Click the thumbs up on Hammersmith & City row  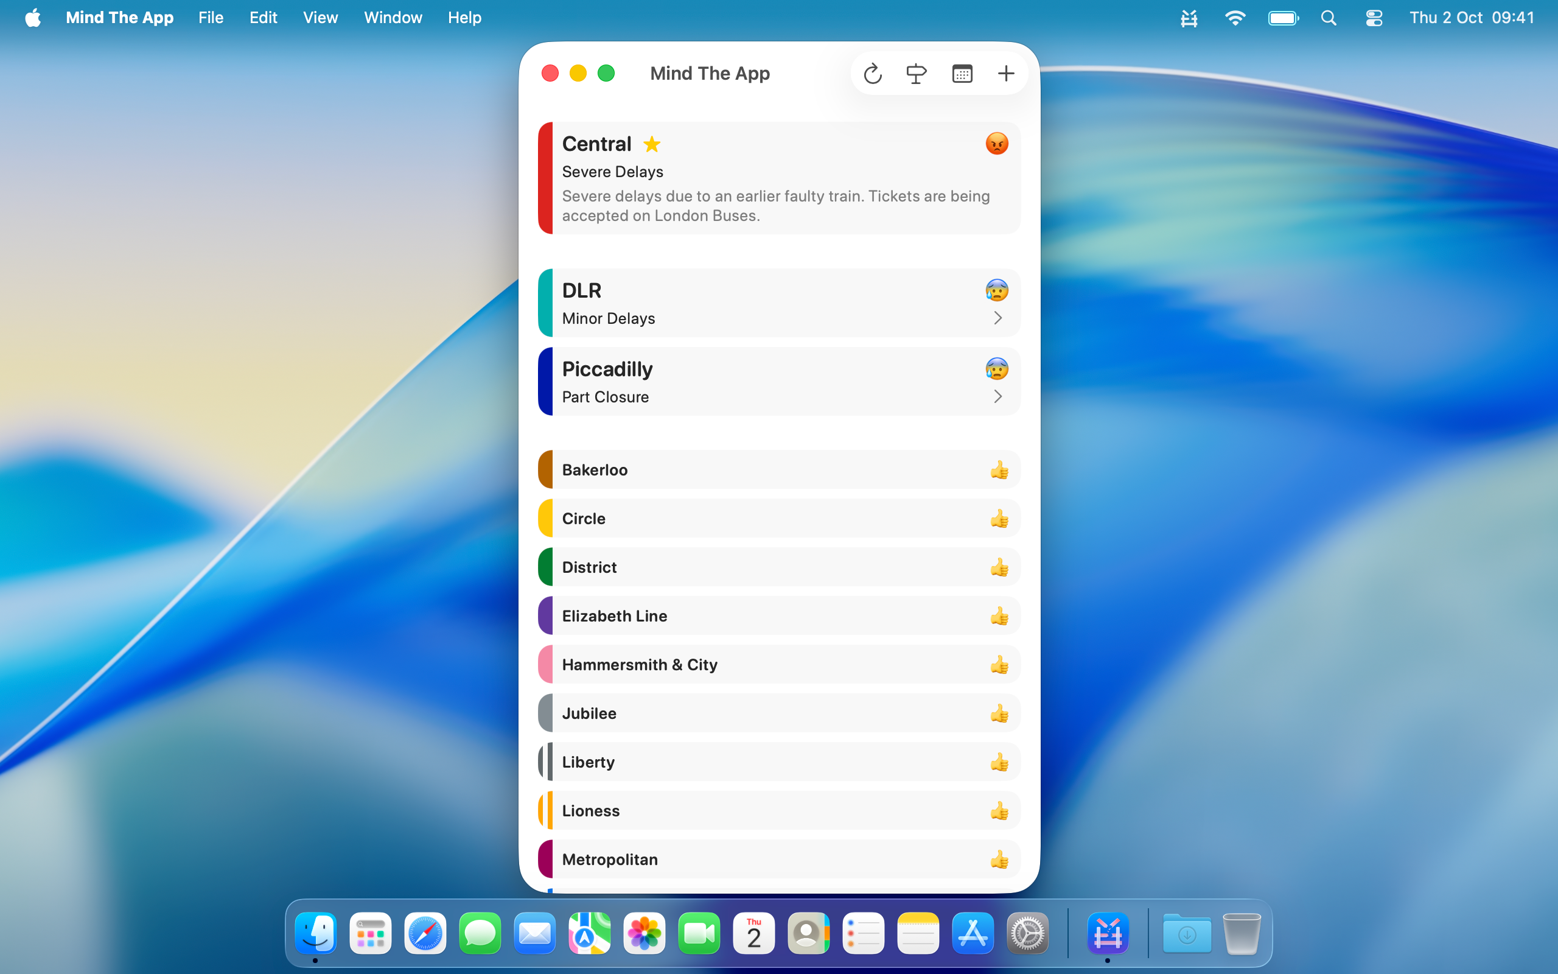point(999,664)
